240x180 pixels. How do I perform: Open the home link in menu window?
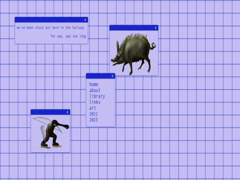[x=94, y=84]
